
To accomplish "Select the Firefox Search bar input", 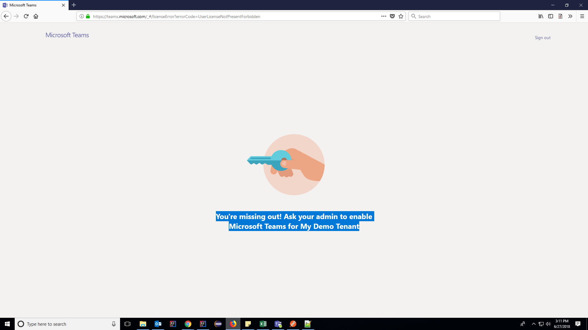I will click(x=454, y=16).
